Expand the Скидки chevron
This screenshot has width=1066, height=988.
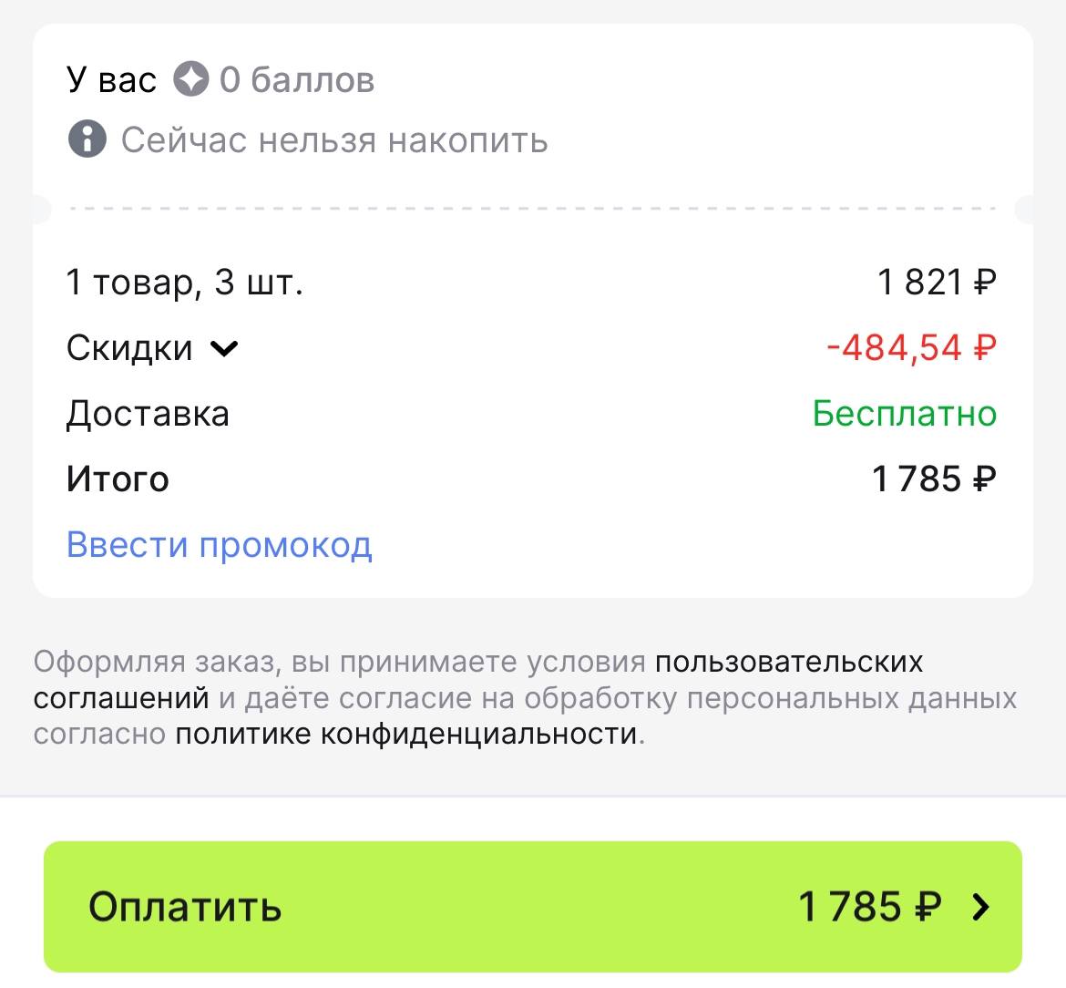[x=224, y=348]
